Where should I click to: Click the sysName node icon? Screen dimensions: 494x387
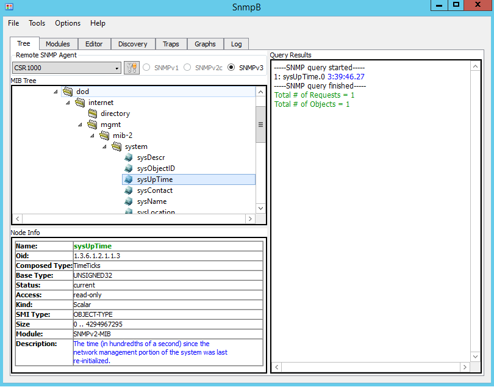coord(129,201)
